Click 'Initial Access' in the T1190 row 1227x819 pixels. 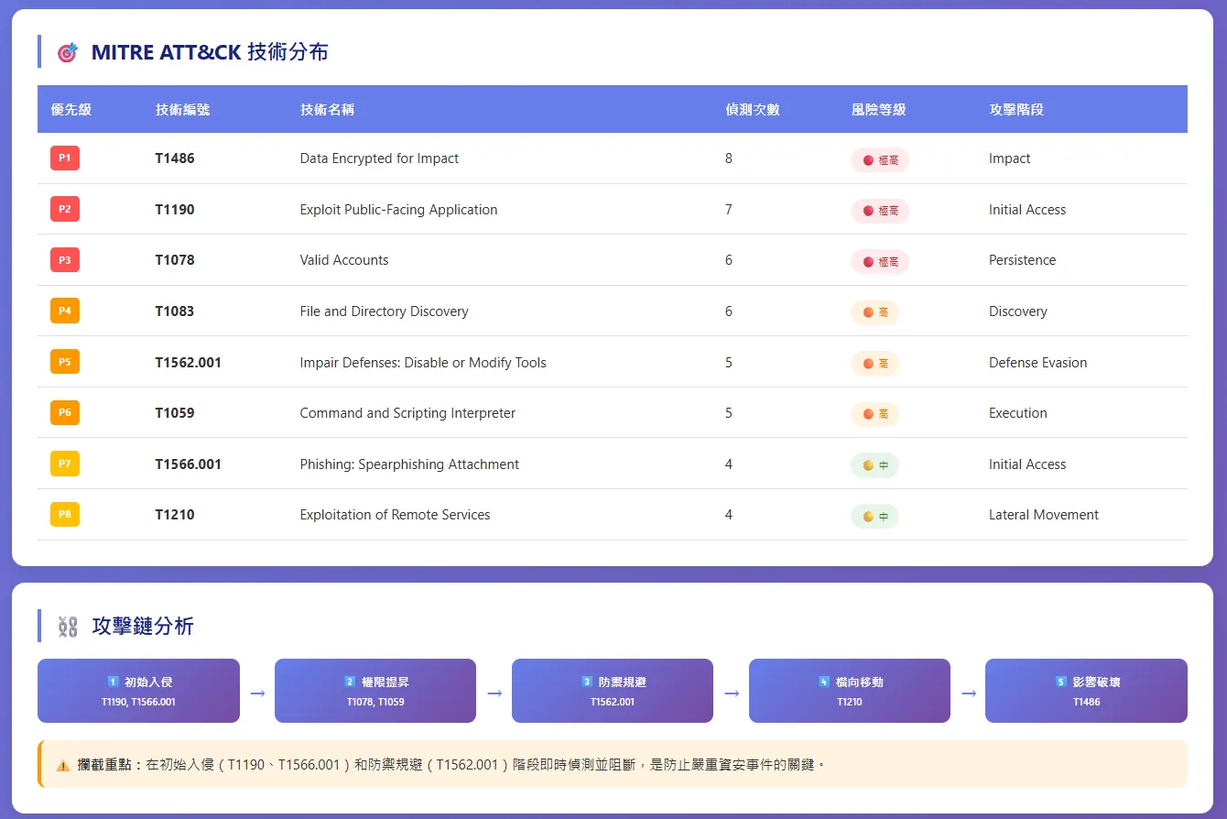[x=1027, y=210]
